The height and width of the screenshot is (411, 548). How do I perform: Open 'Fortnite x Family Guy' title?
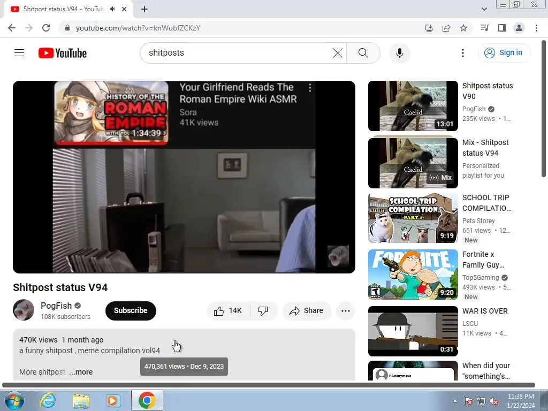tap(483, 260)
